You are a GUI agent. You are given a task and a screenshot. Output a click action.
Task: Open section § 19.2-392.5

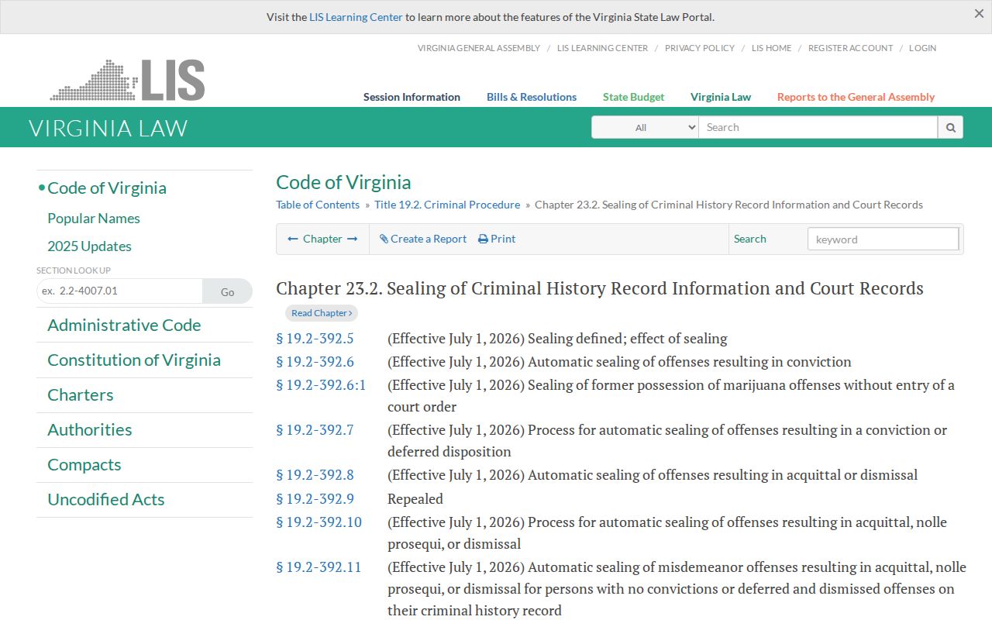[x=315, y=339]
